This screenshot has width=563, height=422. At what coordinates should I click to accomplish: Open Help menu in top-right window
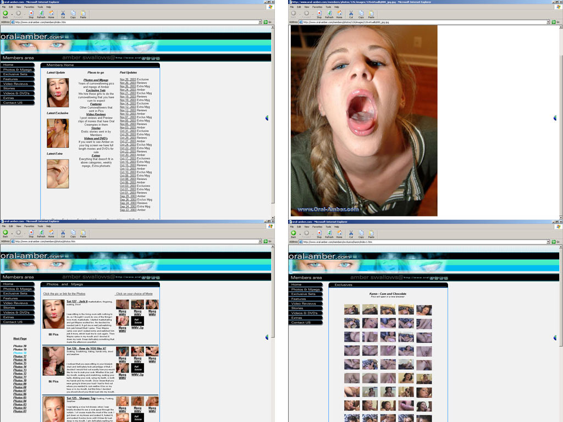point(336,7)
